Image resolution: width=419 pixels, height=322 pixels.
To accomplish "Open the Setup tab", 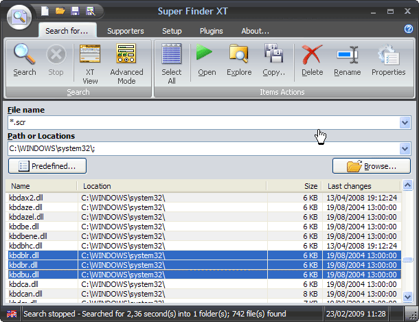I will coord(172,31).
